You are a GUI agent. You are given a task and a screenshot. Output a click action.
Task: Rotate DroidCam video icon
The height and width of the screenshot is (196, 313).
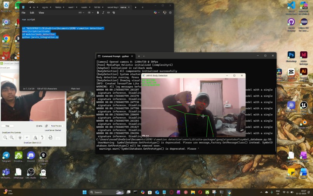tap(42, 137)
